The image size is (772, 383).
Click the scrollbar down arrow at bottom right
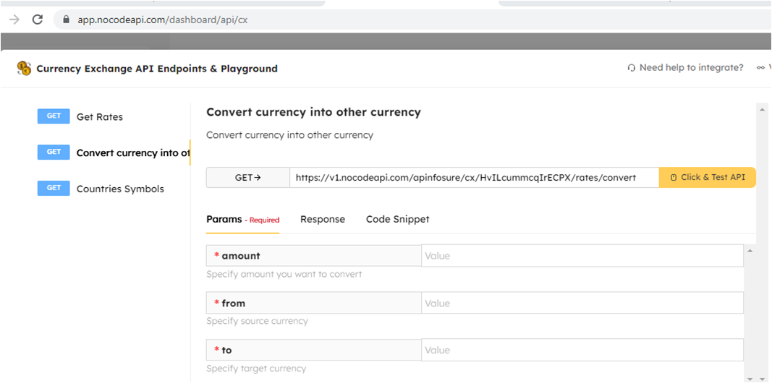click(762, 379)
